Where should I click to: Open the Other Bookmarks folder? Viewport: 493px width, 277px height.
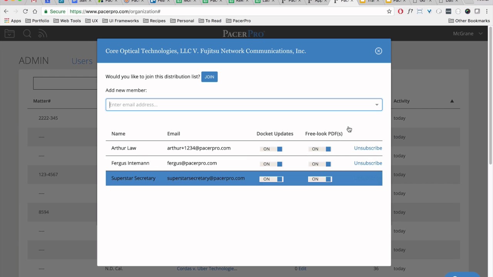point(469,21)
